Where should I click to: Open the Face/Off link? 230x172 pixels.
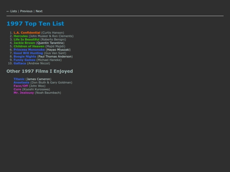[x=21, y=86]
